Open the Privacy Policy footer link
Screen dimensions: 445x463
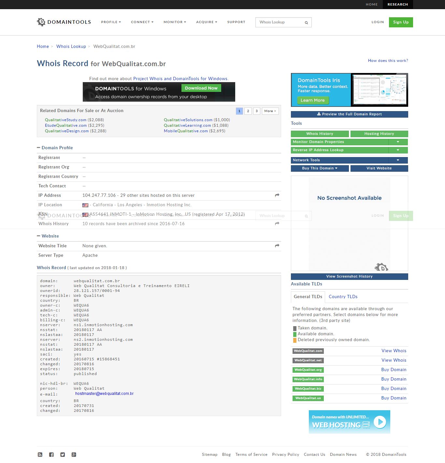pyautogui.click(x=286, y=455)
